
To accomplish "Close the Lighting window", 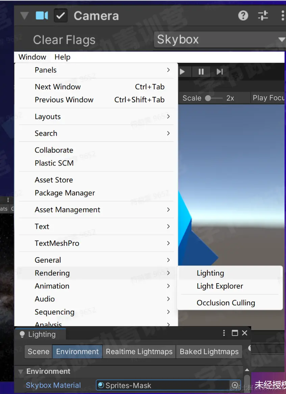I will pyautogui.click(x=244, y=333).
